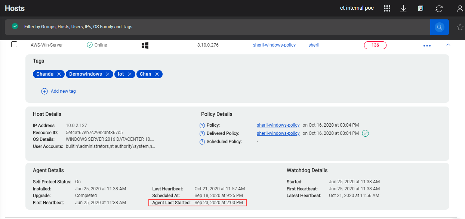
Task: Click the Add new tag link
Action: click(63, 91)
